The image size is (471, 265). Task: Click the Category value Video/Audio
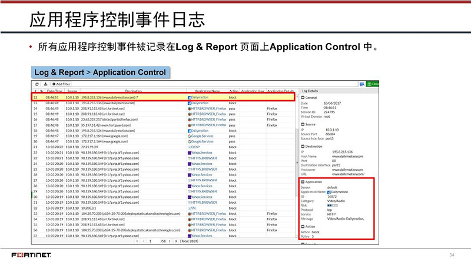pyautogui.click(x=336, y=201)
